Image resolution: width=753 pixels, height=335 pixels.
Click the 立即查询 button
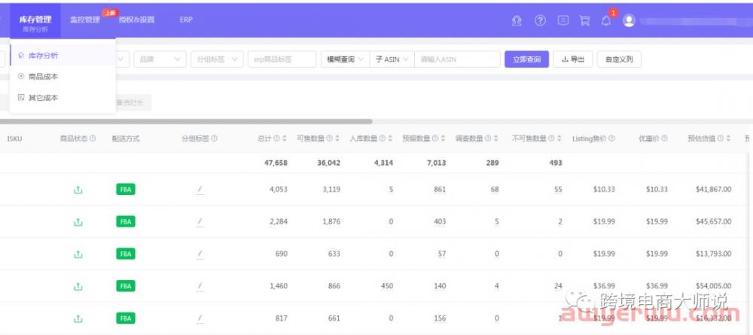526,59
